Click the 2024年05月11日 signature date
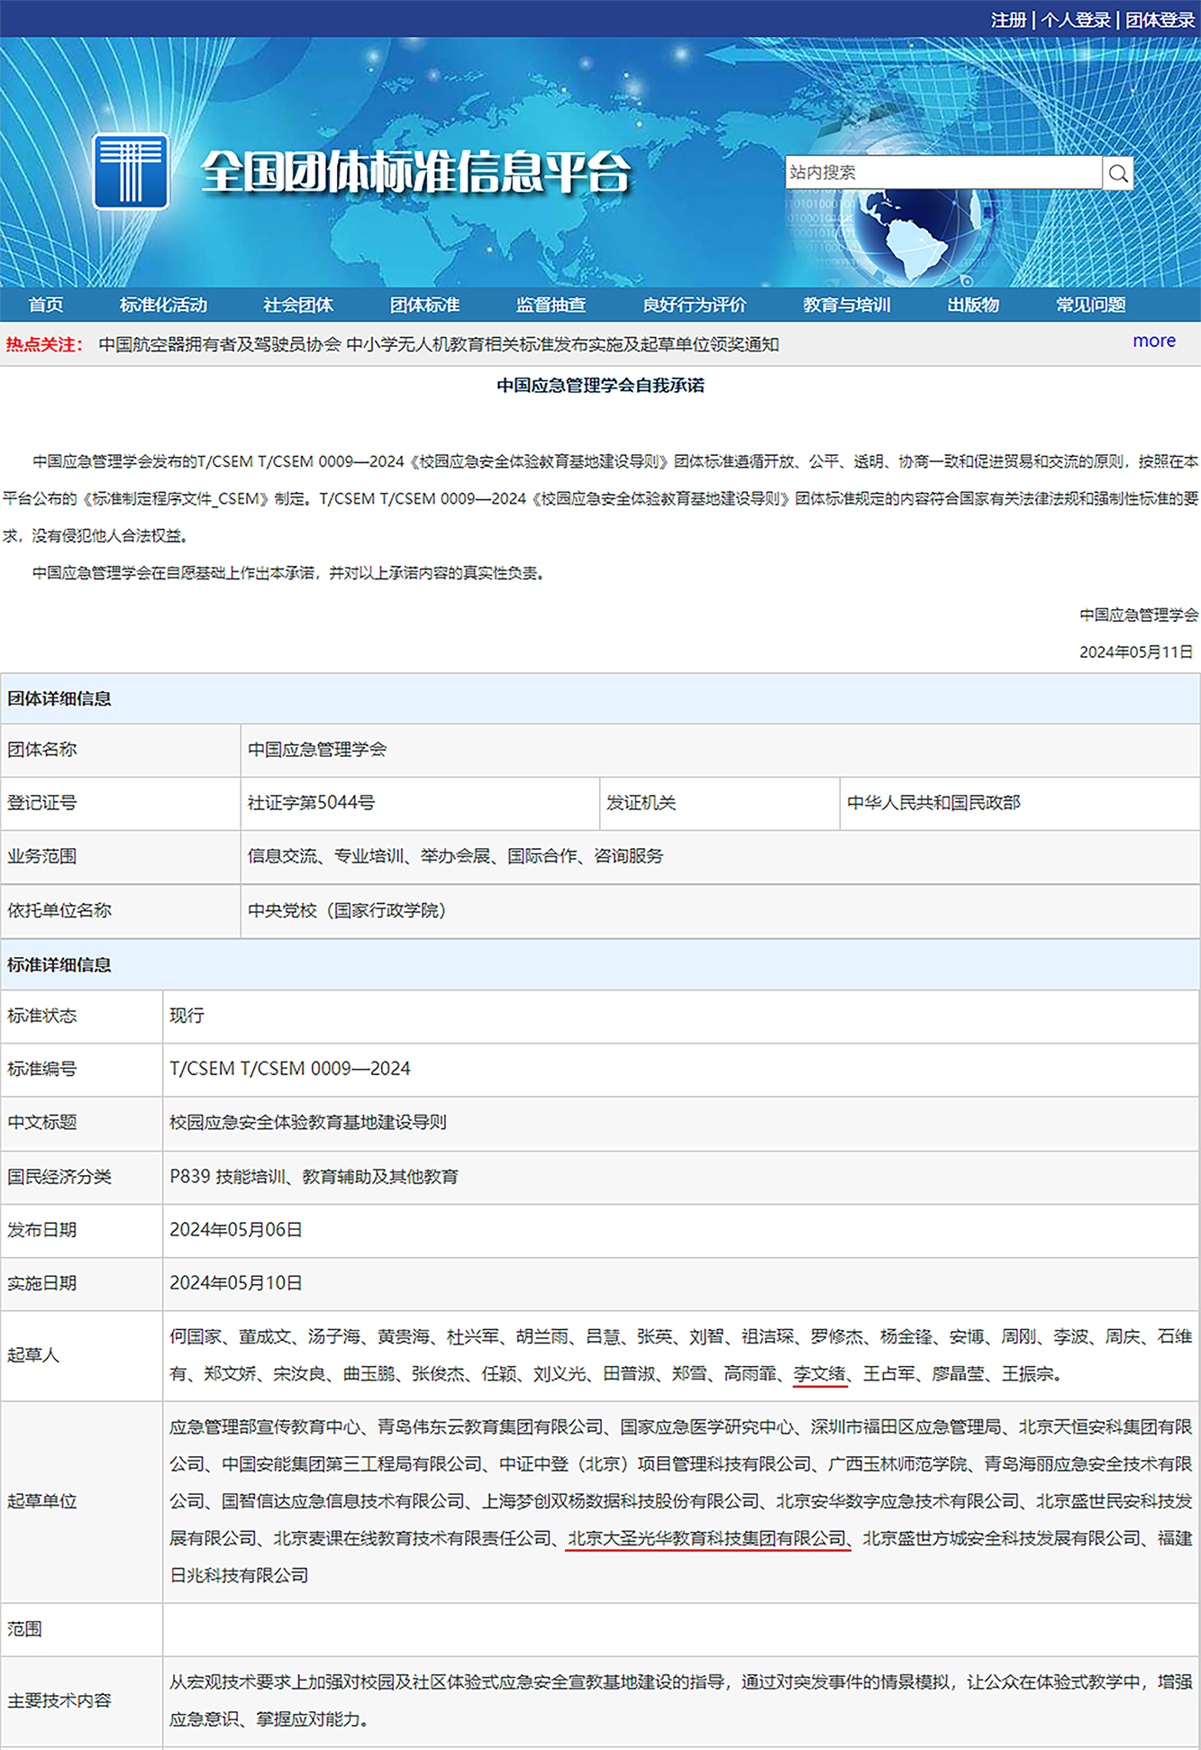Viewport: 1201px width, 1750px height. [1137, 652]
